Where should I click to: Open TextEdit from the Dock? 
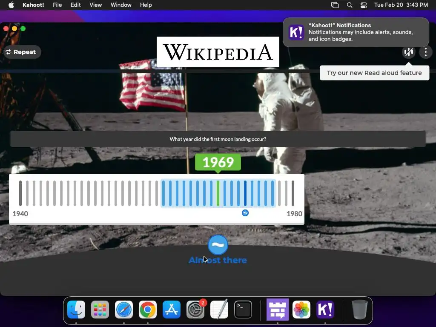pyautogui.click(x=219, y=310)
